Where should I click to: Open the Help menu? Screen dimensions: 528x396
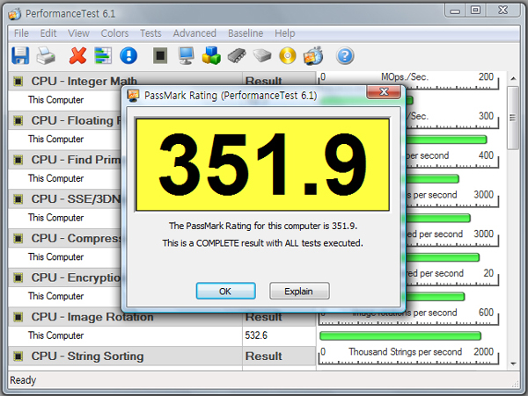click(x=284, y=33)
